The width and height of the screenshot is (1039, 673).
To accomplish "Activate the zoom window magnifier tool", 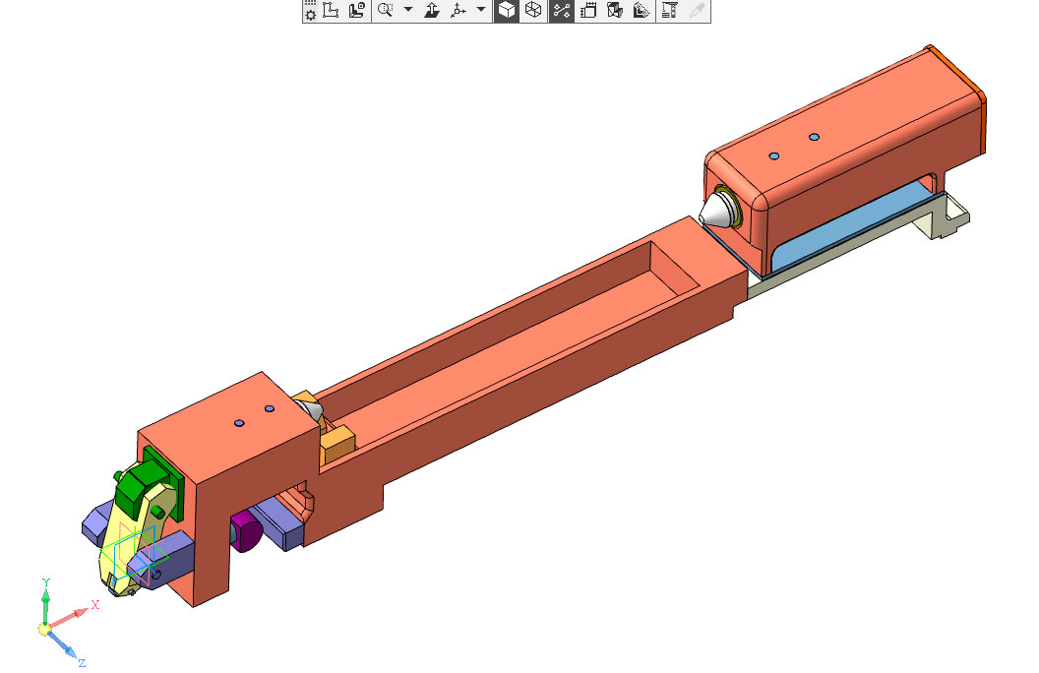I will (x=386, y=10).
